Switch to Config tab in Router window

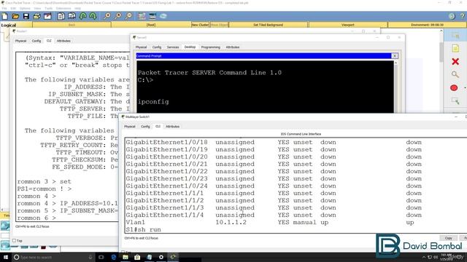click(x=36, y=41)
